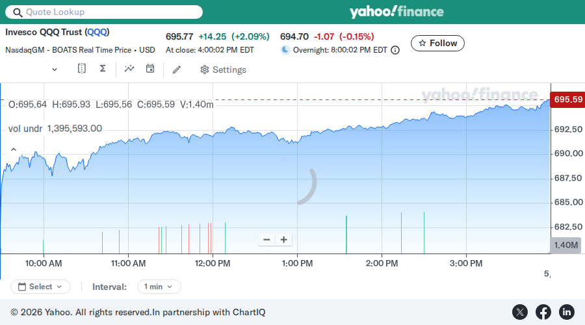Change the 1 min interval dropdown
Screen dimensions: 585x325
[x=159, y=287]
